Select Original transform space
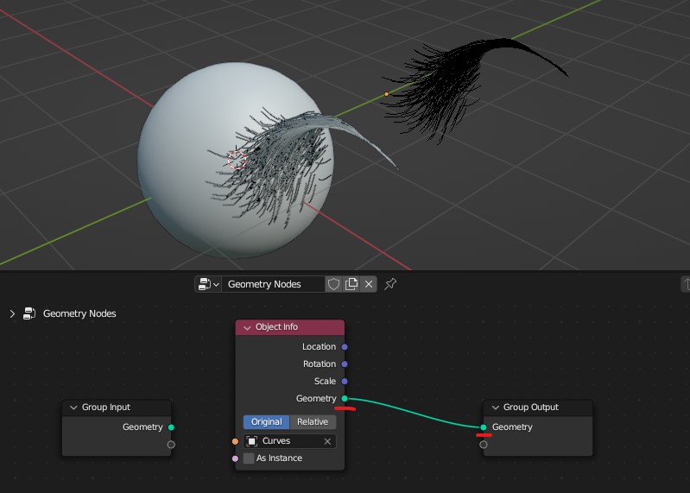Screen dimensions: 690x493 click(x=267, y=421)
